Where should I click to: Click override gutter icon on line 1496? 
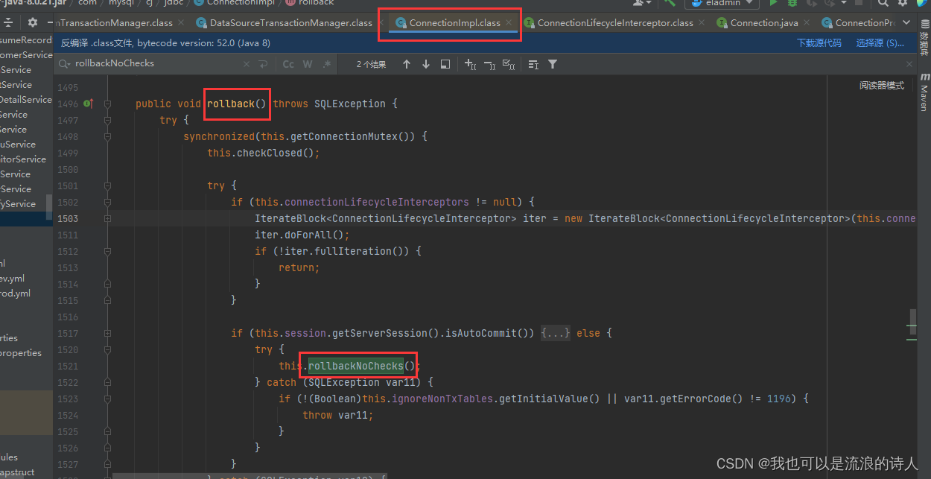tap(88, 104)
